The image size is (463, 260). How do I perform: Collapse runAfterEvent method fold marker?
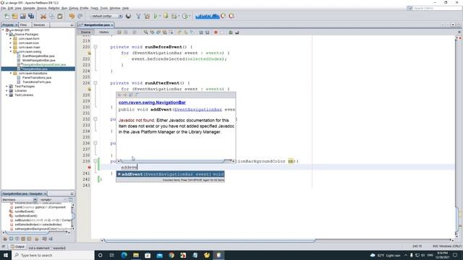[95, 83]
